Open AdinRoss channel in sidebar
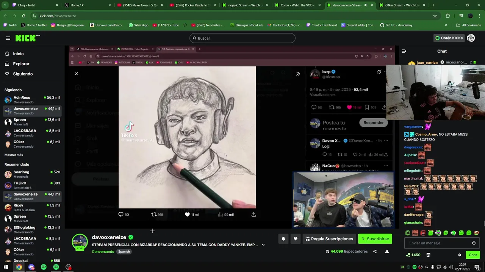Viewport: 485px width, 272px height. coord(32,100)
